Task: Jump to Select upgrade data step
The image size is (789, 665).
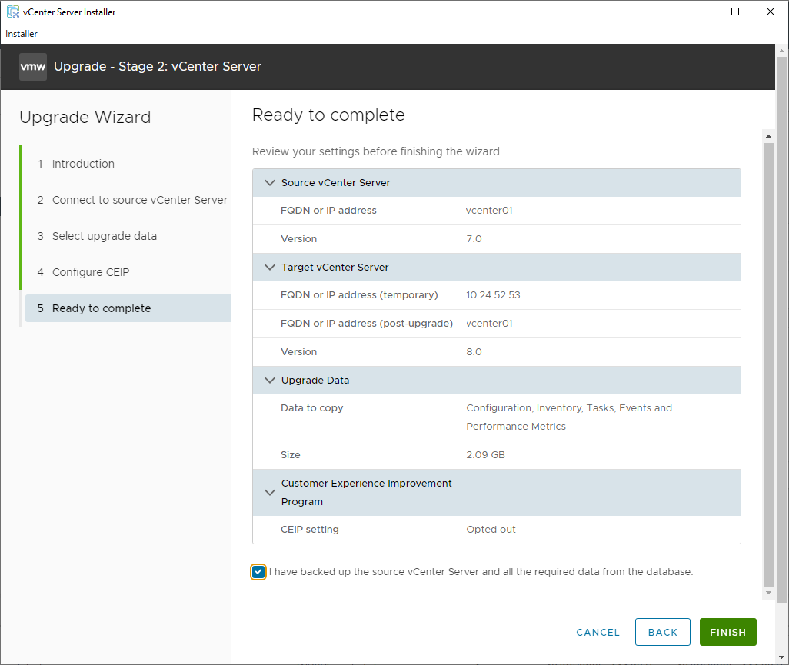Action: click(104, 236)
